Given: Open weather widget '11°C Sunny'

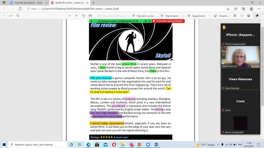Looking at the screenshot, I should click(205, 145).
